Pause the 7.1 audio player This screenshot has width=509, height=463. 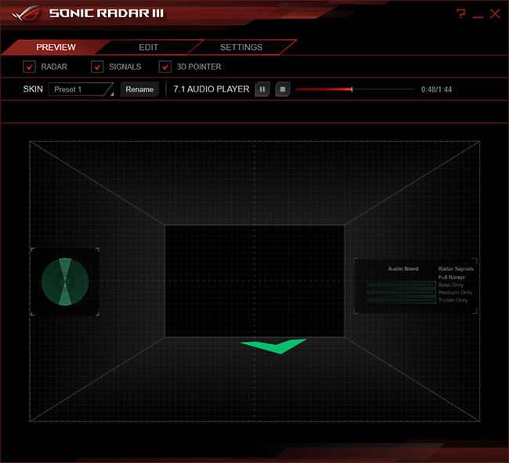pos(262,89)
